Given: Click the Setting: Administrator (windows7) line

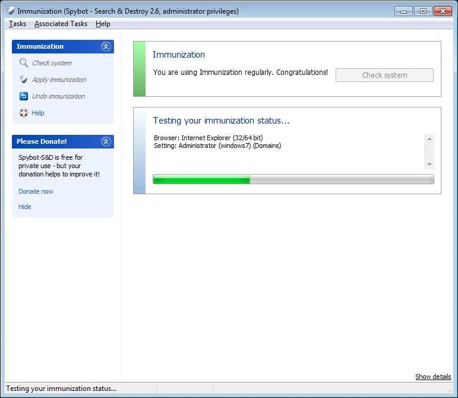Looking at the screenshot, I should (217, 146).
